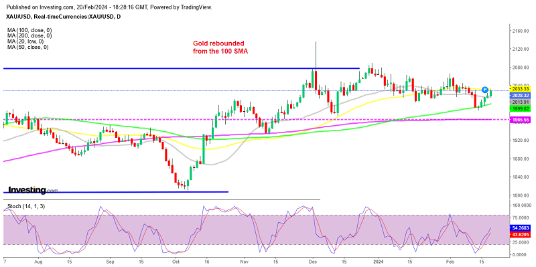Click the Aug date axis label

pos(38,262)
